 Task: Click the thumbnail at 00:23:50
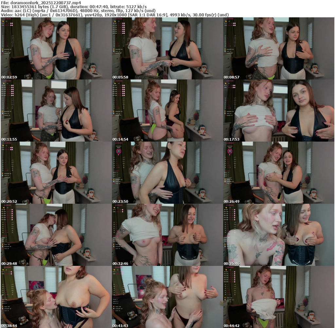coord(167,173)
